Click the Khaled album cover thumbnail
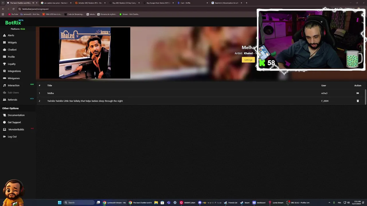This screenshot has height=206, width=367. [x=85, y=53]
